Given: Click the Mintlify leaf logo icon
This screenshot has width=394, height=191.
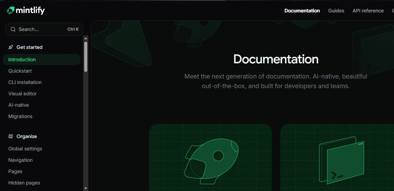Looking at the screenshot, I should pos(11,10).
